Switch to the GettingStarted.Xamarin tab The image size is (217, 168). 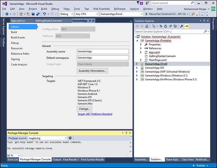pos(48,21)
